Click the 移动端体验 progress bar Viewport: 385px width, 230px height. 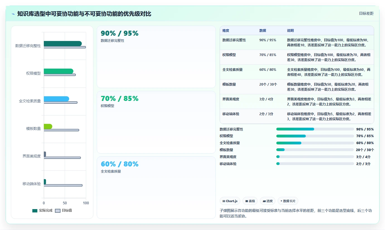pos(315,164)
